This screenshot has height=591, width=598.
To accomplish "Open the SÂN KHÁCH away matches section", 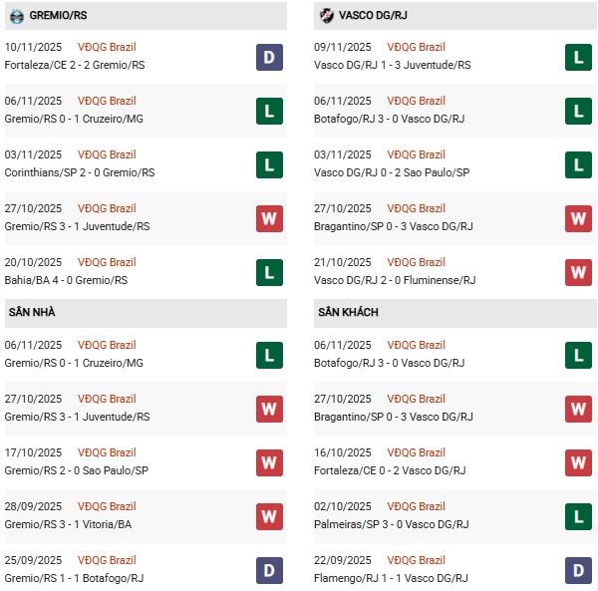I will click(x=350, y=313).
